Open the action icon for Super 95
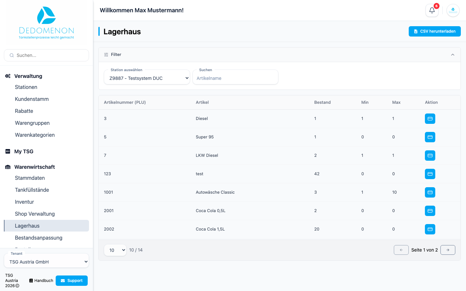Image resolution: width=466 pixels, height=291 pixels. (x=430, y=137)
